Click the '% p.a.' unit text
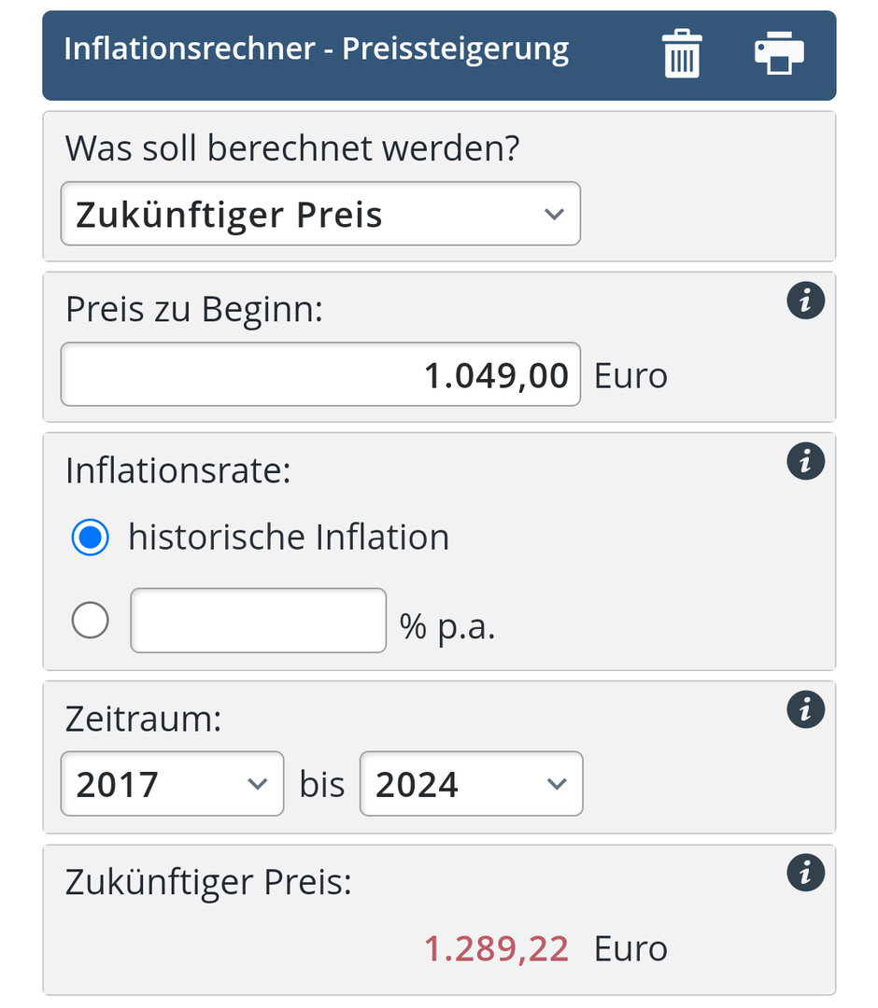 click(x=447, y=626)
